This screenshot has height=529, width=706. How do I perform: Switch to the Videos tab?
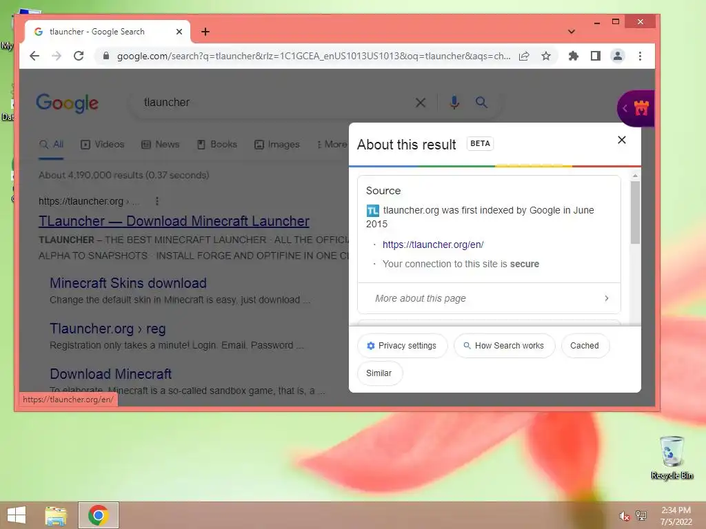coord(102,145)
